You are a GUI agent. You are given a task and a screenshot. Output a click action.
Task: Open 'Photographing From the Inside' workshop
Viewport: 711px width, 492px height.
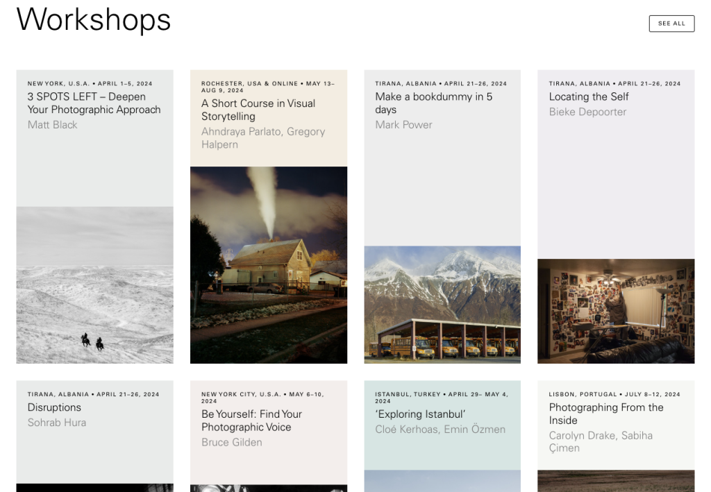[x=605, y=414]
